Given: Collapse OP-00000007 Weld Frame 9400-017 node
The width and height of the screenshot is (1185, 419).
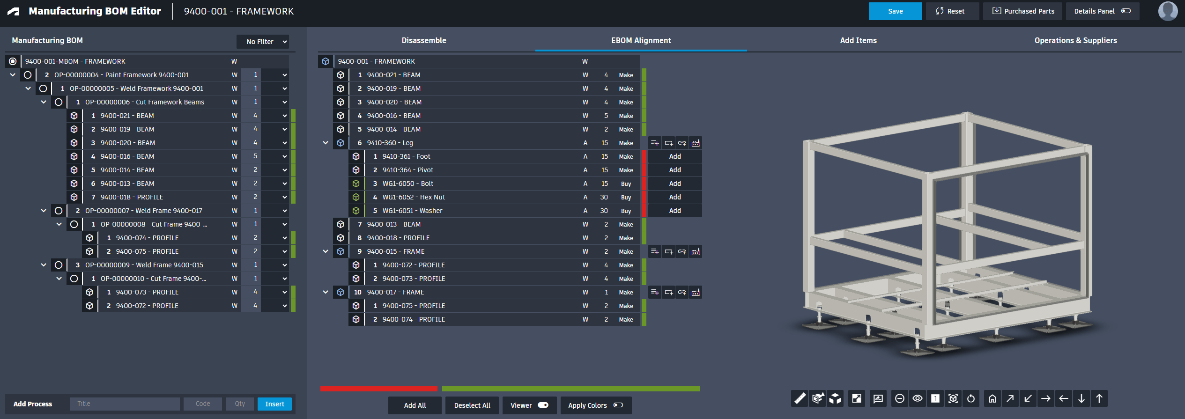Looking at the screenshot, I should point(44,211).
